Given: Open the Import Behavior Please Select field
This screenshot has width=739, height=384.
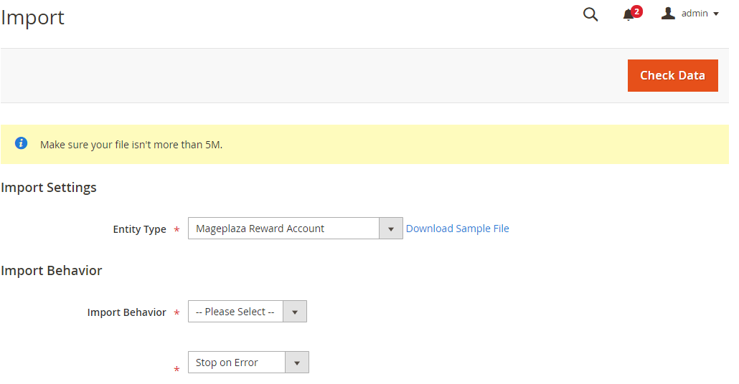Looking at the screenshot, I should tap(235, 312).
